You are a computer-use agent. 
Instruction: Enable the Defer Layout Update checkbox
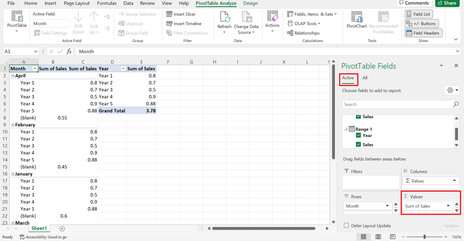click(346, 226)
